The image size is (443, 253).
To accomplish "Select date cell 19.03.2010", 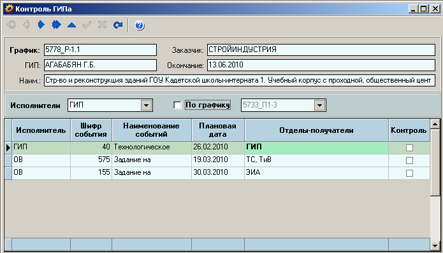I will [x=218, y=160].
